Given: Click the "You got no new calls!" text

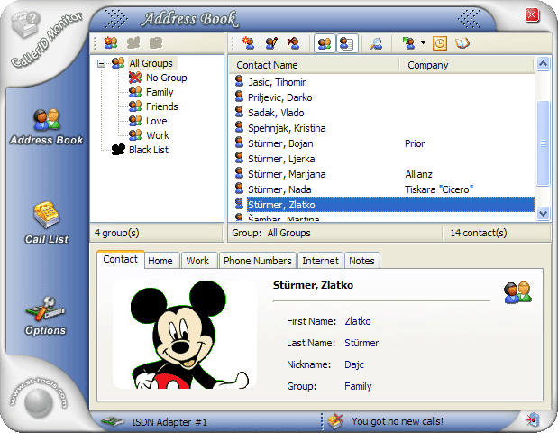Looking at the screenshot, I should [398, 421].
